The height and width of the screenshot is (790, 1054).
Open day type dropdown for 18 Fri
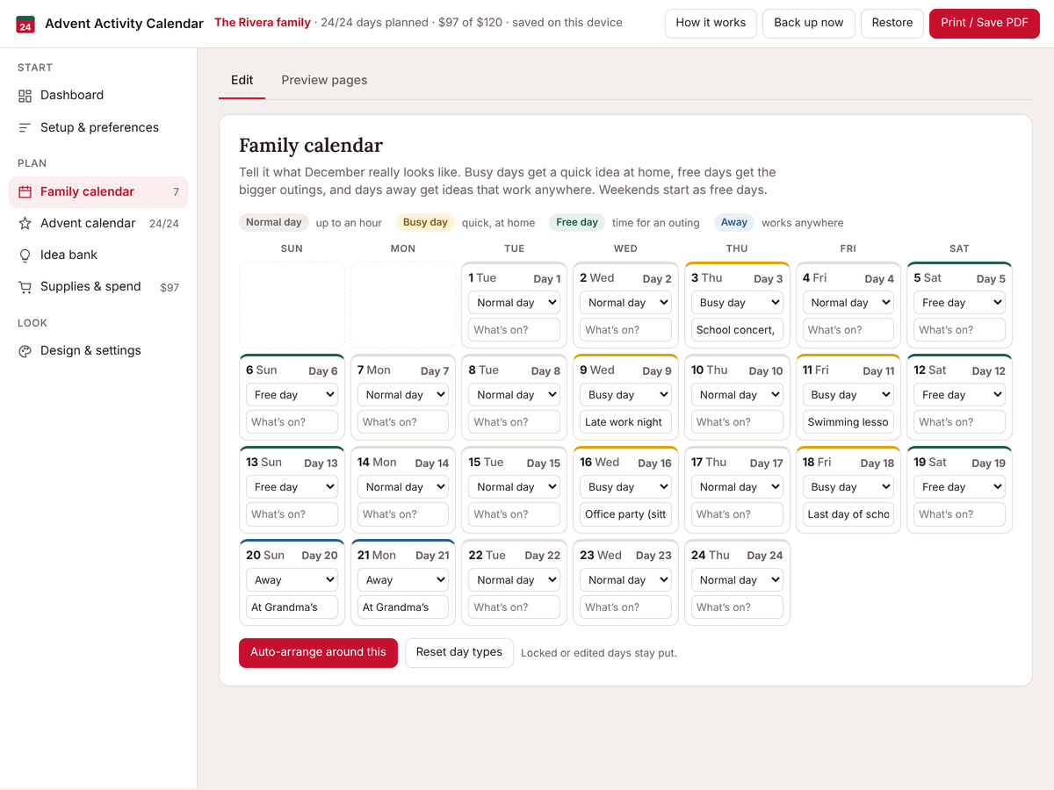848,487
